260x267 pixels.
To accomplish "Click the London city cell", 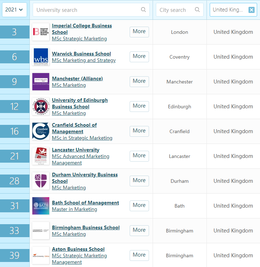I will point(180,32).
